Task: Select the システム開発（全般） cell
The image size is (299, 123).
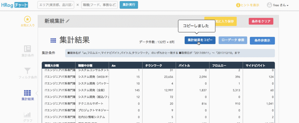Action: pyautogui.click(x=92, y=90)
